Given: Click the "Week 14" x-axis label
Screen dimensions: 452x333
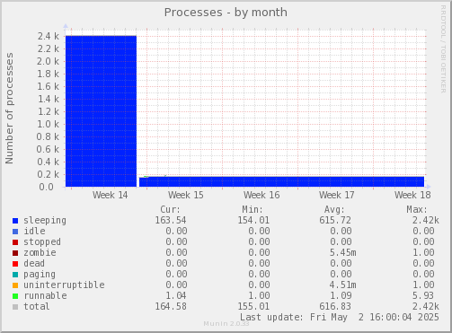Looking at the screenshot, I should tap(111, 195).
